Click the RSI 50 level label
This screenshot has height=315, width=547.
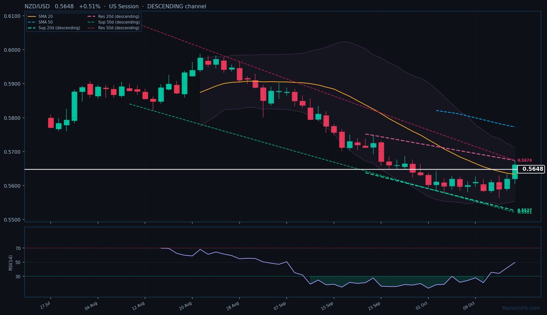pos(18,262)
